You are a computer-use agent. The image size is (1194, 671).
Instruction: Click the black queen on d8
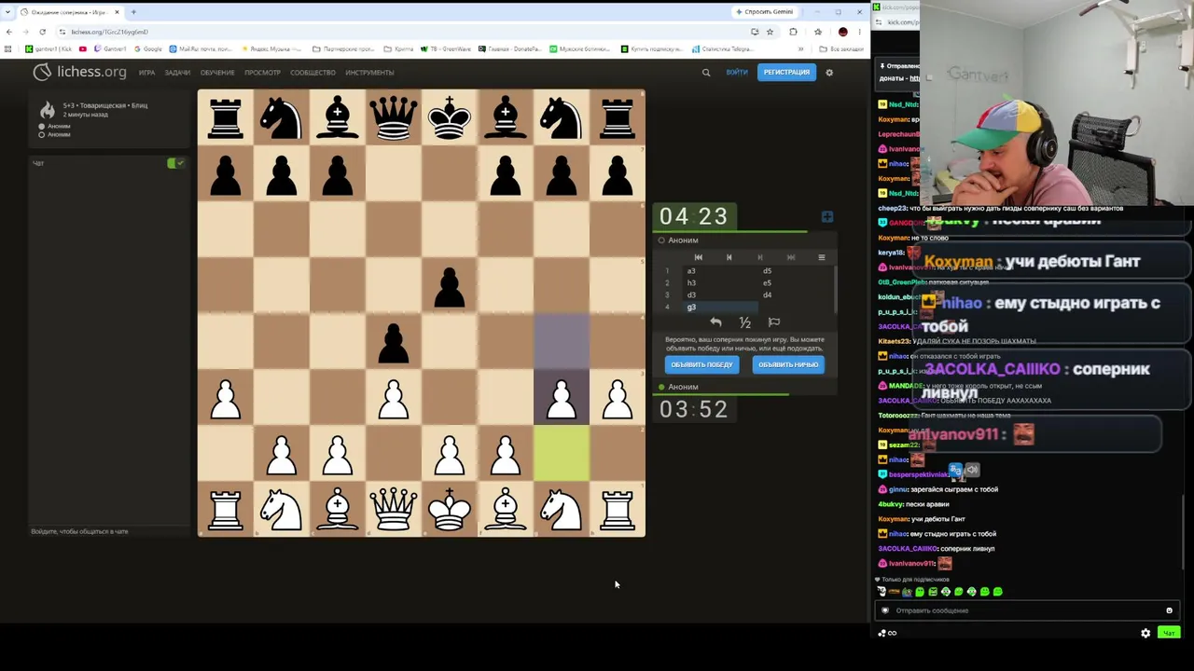393,117
